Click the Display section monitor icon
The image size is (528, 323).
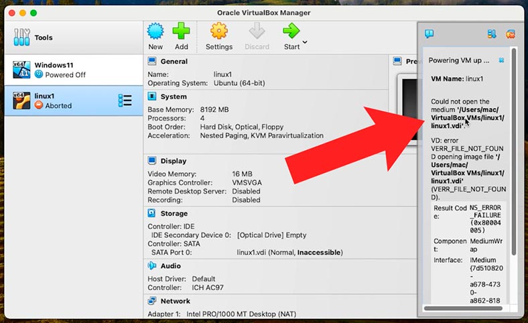click(x=152, y=160)
